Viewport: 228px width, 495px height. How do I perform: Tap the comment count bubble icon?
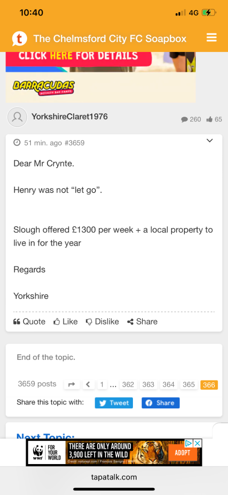click(x=184, y=120)
